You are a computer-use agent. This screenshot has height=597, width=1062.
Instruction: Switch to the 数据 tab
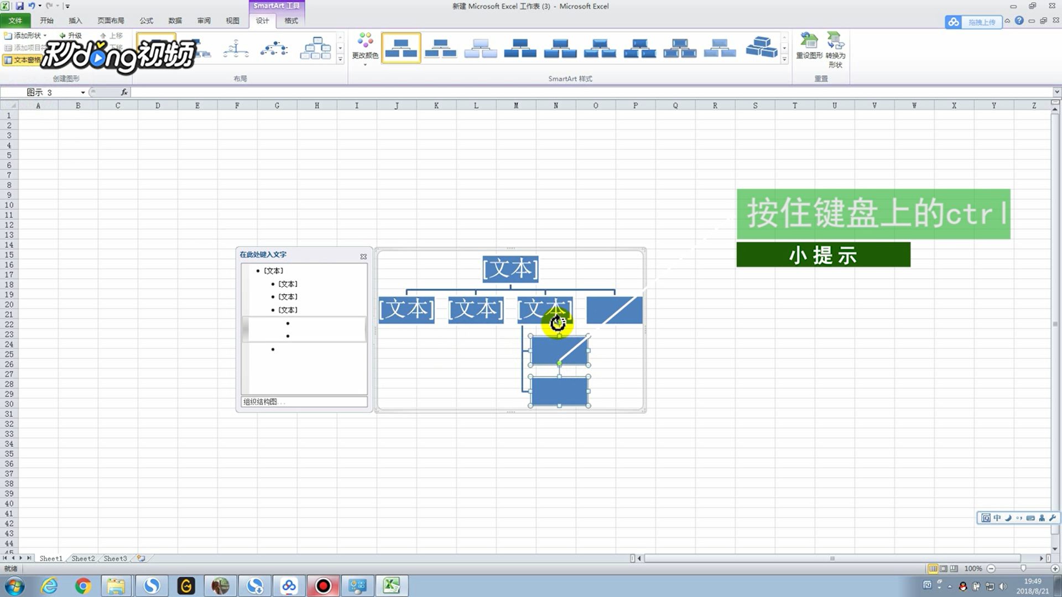pyautogui.click(x=175, y=20)
